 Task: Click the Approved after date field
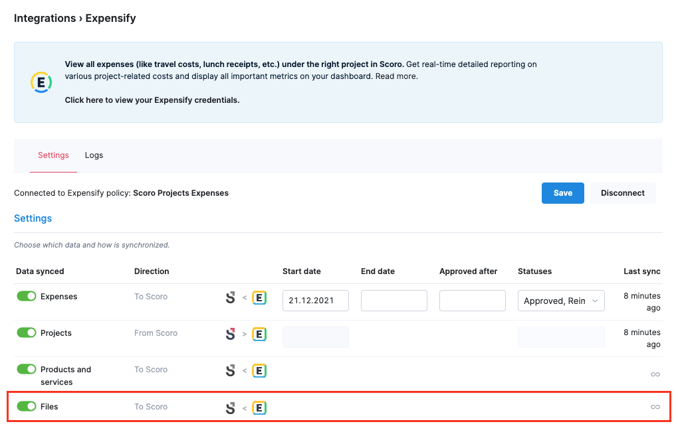(x=472, y=301)
